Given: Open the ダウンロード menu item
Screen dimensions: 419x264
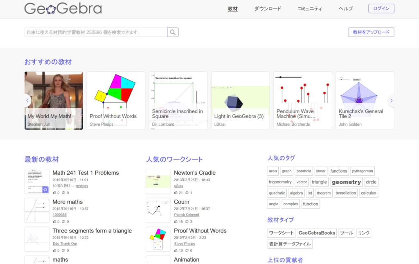Looking at the screenshot, I should 268,9.
